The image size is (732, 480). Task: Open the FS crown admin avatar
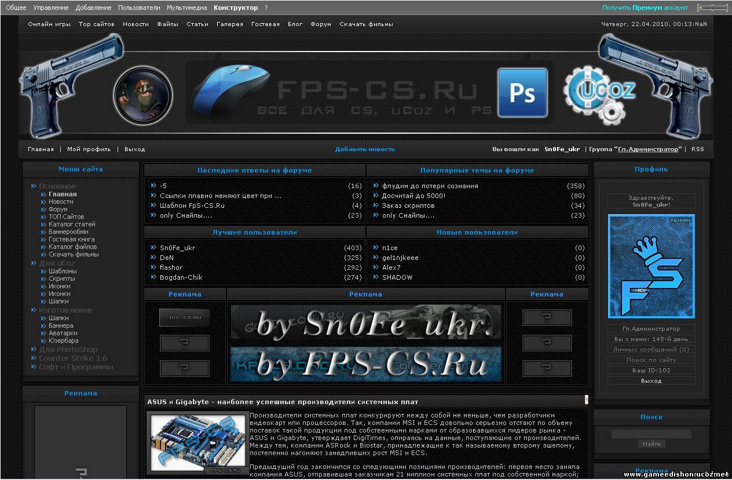(651, 266)
